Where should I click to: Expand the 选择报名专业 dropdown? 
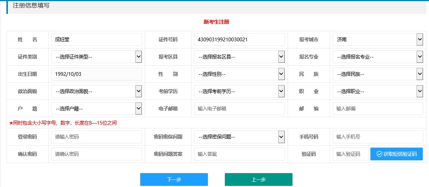(377, 57)
